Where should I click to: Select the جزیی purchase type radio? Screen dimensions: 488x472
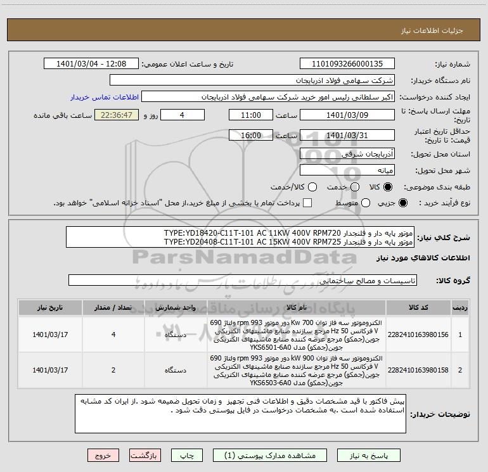pyautogui.click(x=402, y=203)
